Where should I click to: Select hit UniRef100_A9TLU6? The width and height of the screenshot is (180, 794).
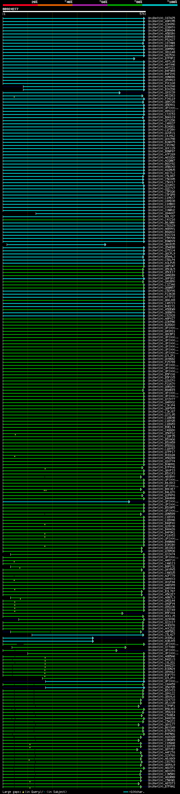tap(161, 62)
